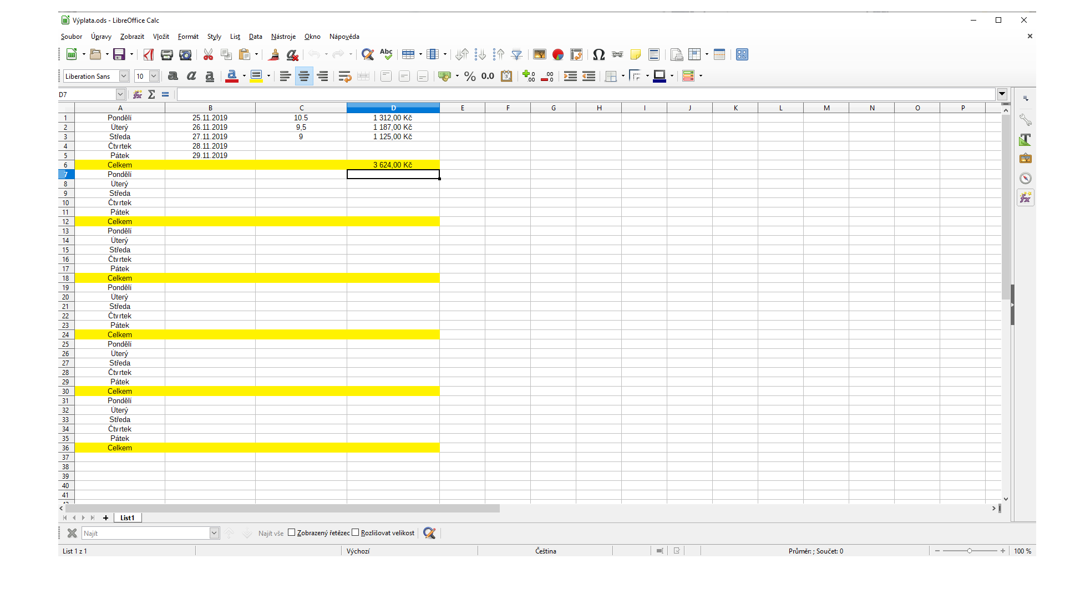Toggle center horizontal alignment
Viewport: 1065px width, 599px height.
point(303,76)
